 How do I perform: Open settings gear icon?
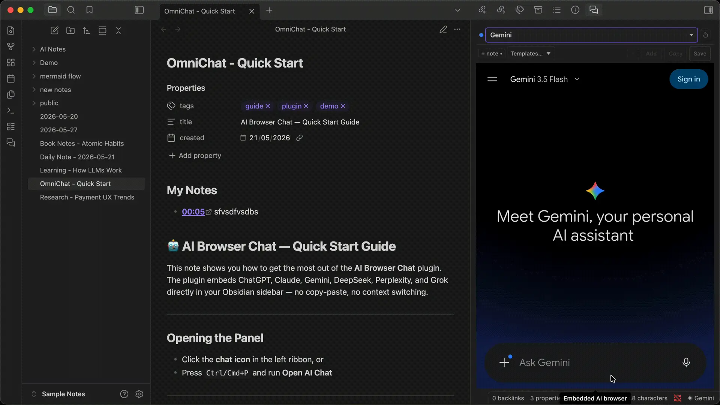(x=139, y=394)
